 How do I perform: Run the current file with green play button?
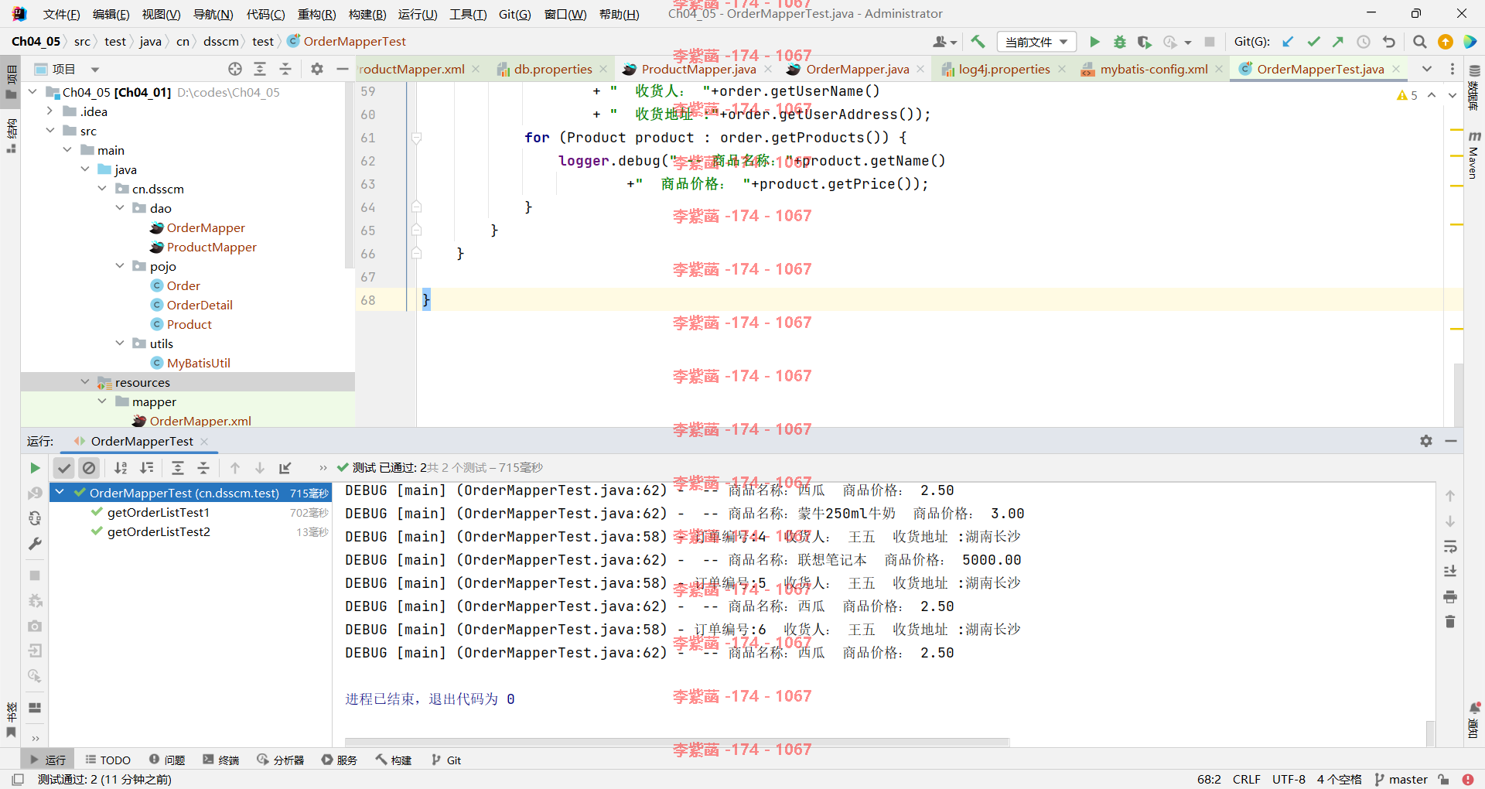click(x=1094, y=42)
